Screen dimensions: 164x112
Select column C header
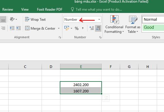[x=25, y=67]
